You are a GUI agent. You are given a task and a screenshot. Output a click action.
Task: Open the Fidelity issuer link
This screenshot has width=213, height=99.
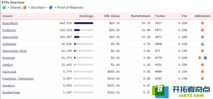click(9, 30)
